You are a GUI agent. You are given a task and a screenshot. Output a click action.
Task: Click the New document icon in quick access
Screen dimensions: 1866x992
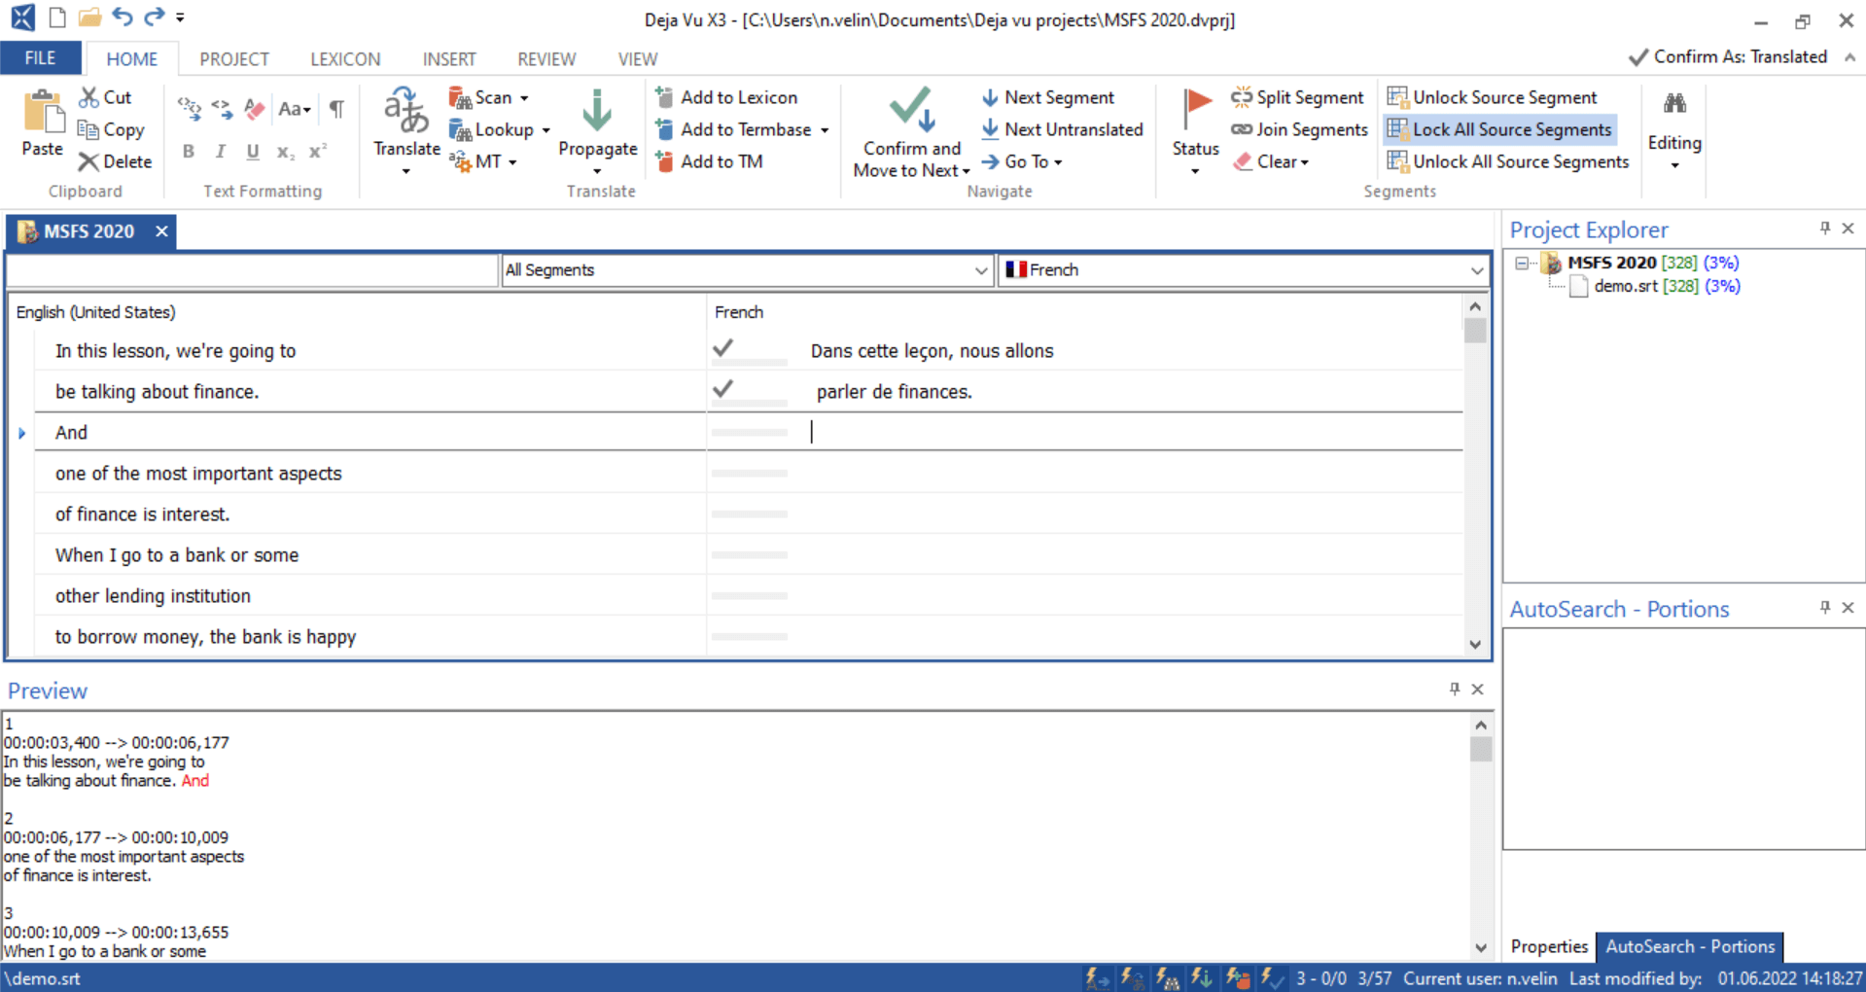tap(57, 17)
